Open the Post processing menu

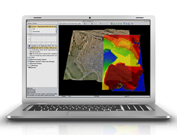(73, 24)
